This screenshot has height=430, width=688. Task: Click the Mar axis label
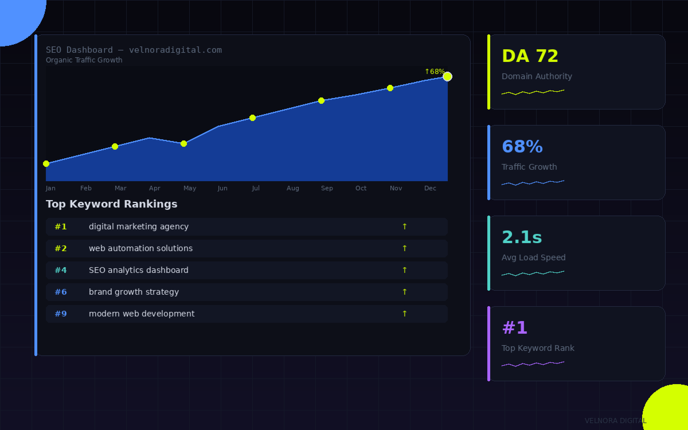pyautogui.click(x=120, y=188)
